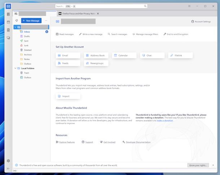Click the connection status icon
Image resolution: width=220 pixels, height=175 pixels.
click(x=15, y=171)
